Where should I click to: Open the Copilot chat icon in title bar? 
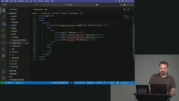97,5
